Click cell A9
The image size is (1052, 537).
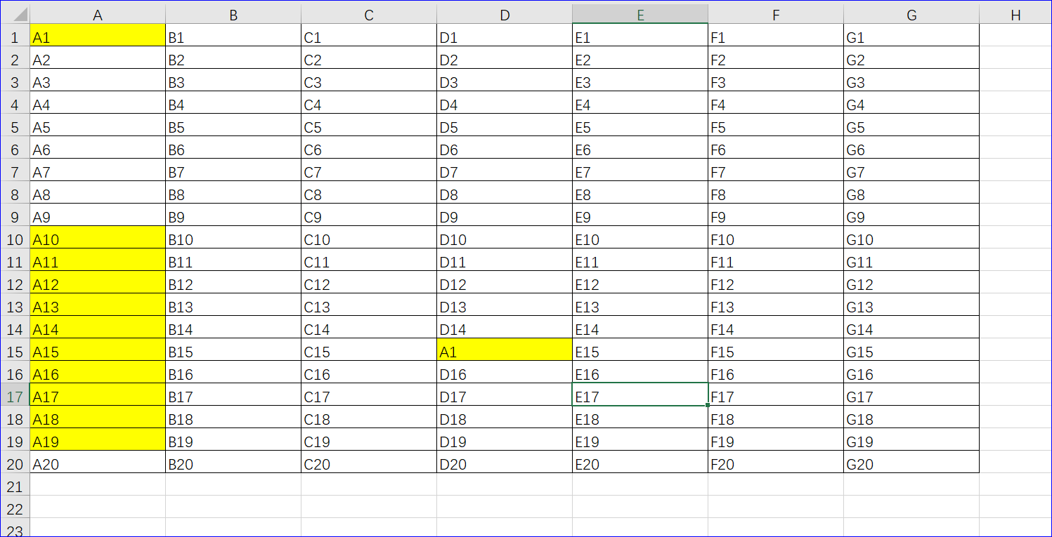pyautogui.click(x=98, y=215)
